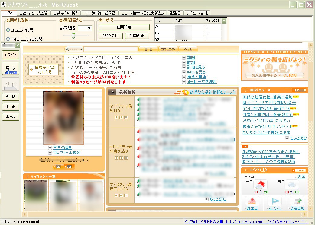Close the マイミクシィ最新アルバム section with X icon
Image resolution: width=315 pixels, height=225 pixels.
(x=126, y=195)
